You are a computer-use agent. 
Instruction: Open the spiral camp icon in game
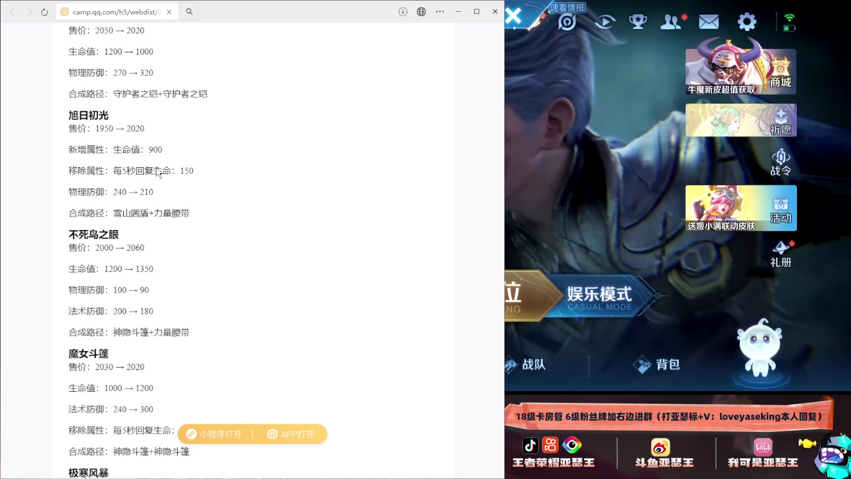pyautogui.click(x=567, y=22)
